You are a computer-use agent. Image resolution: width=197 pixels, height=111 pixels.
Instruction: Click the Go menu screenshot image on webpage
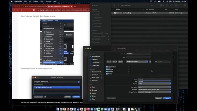[57, 43]
